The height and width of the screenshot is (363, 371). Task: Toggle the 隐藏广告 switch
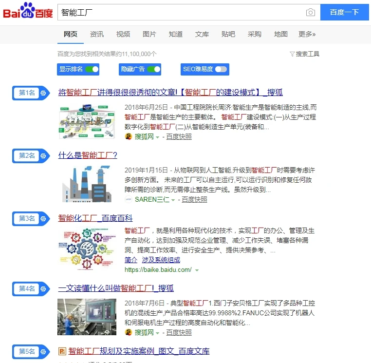tap(154, 69)
